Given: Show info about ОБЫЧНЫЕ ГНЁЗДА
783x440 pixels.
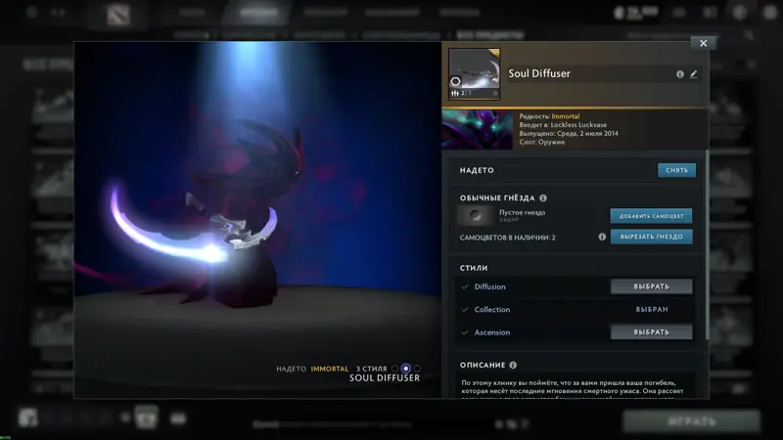Looking at the screenshot, I should click(543, 198).
